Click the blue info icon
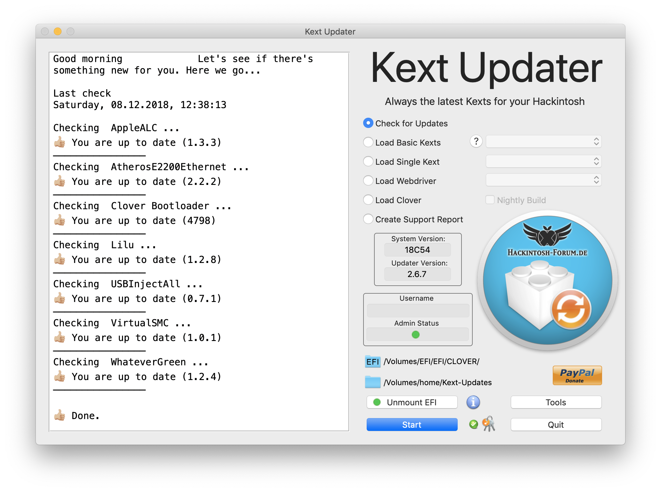Screen dimensions: 661x492 tap(473, 402)
